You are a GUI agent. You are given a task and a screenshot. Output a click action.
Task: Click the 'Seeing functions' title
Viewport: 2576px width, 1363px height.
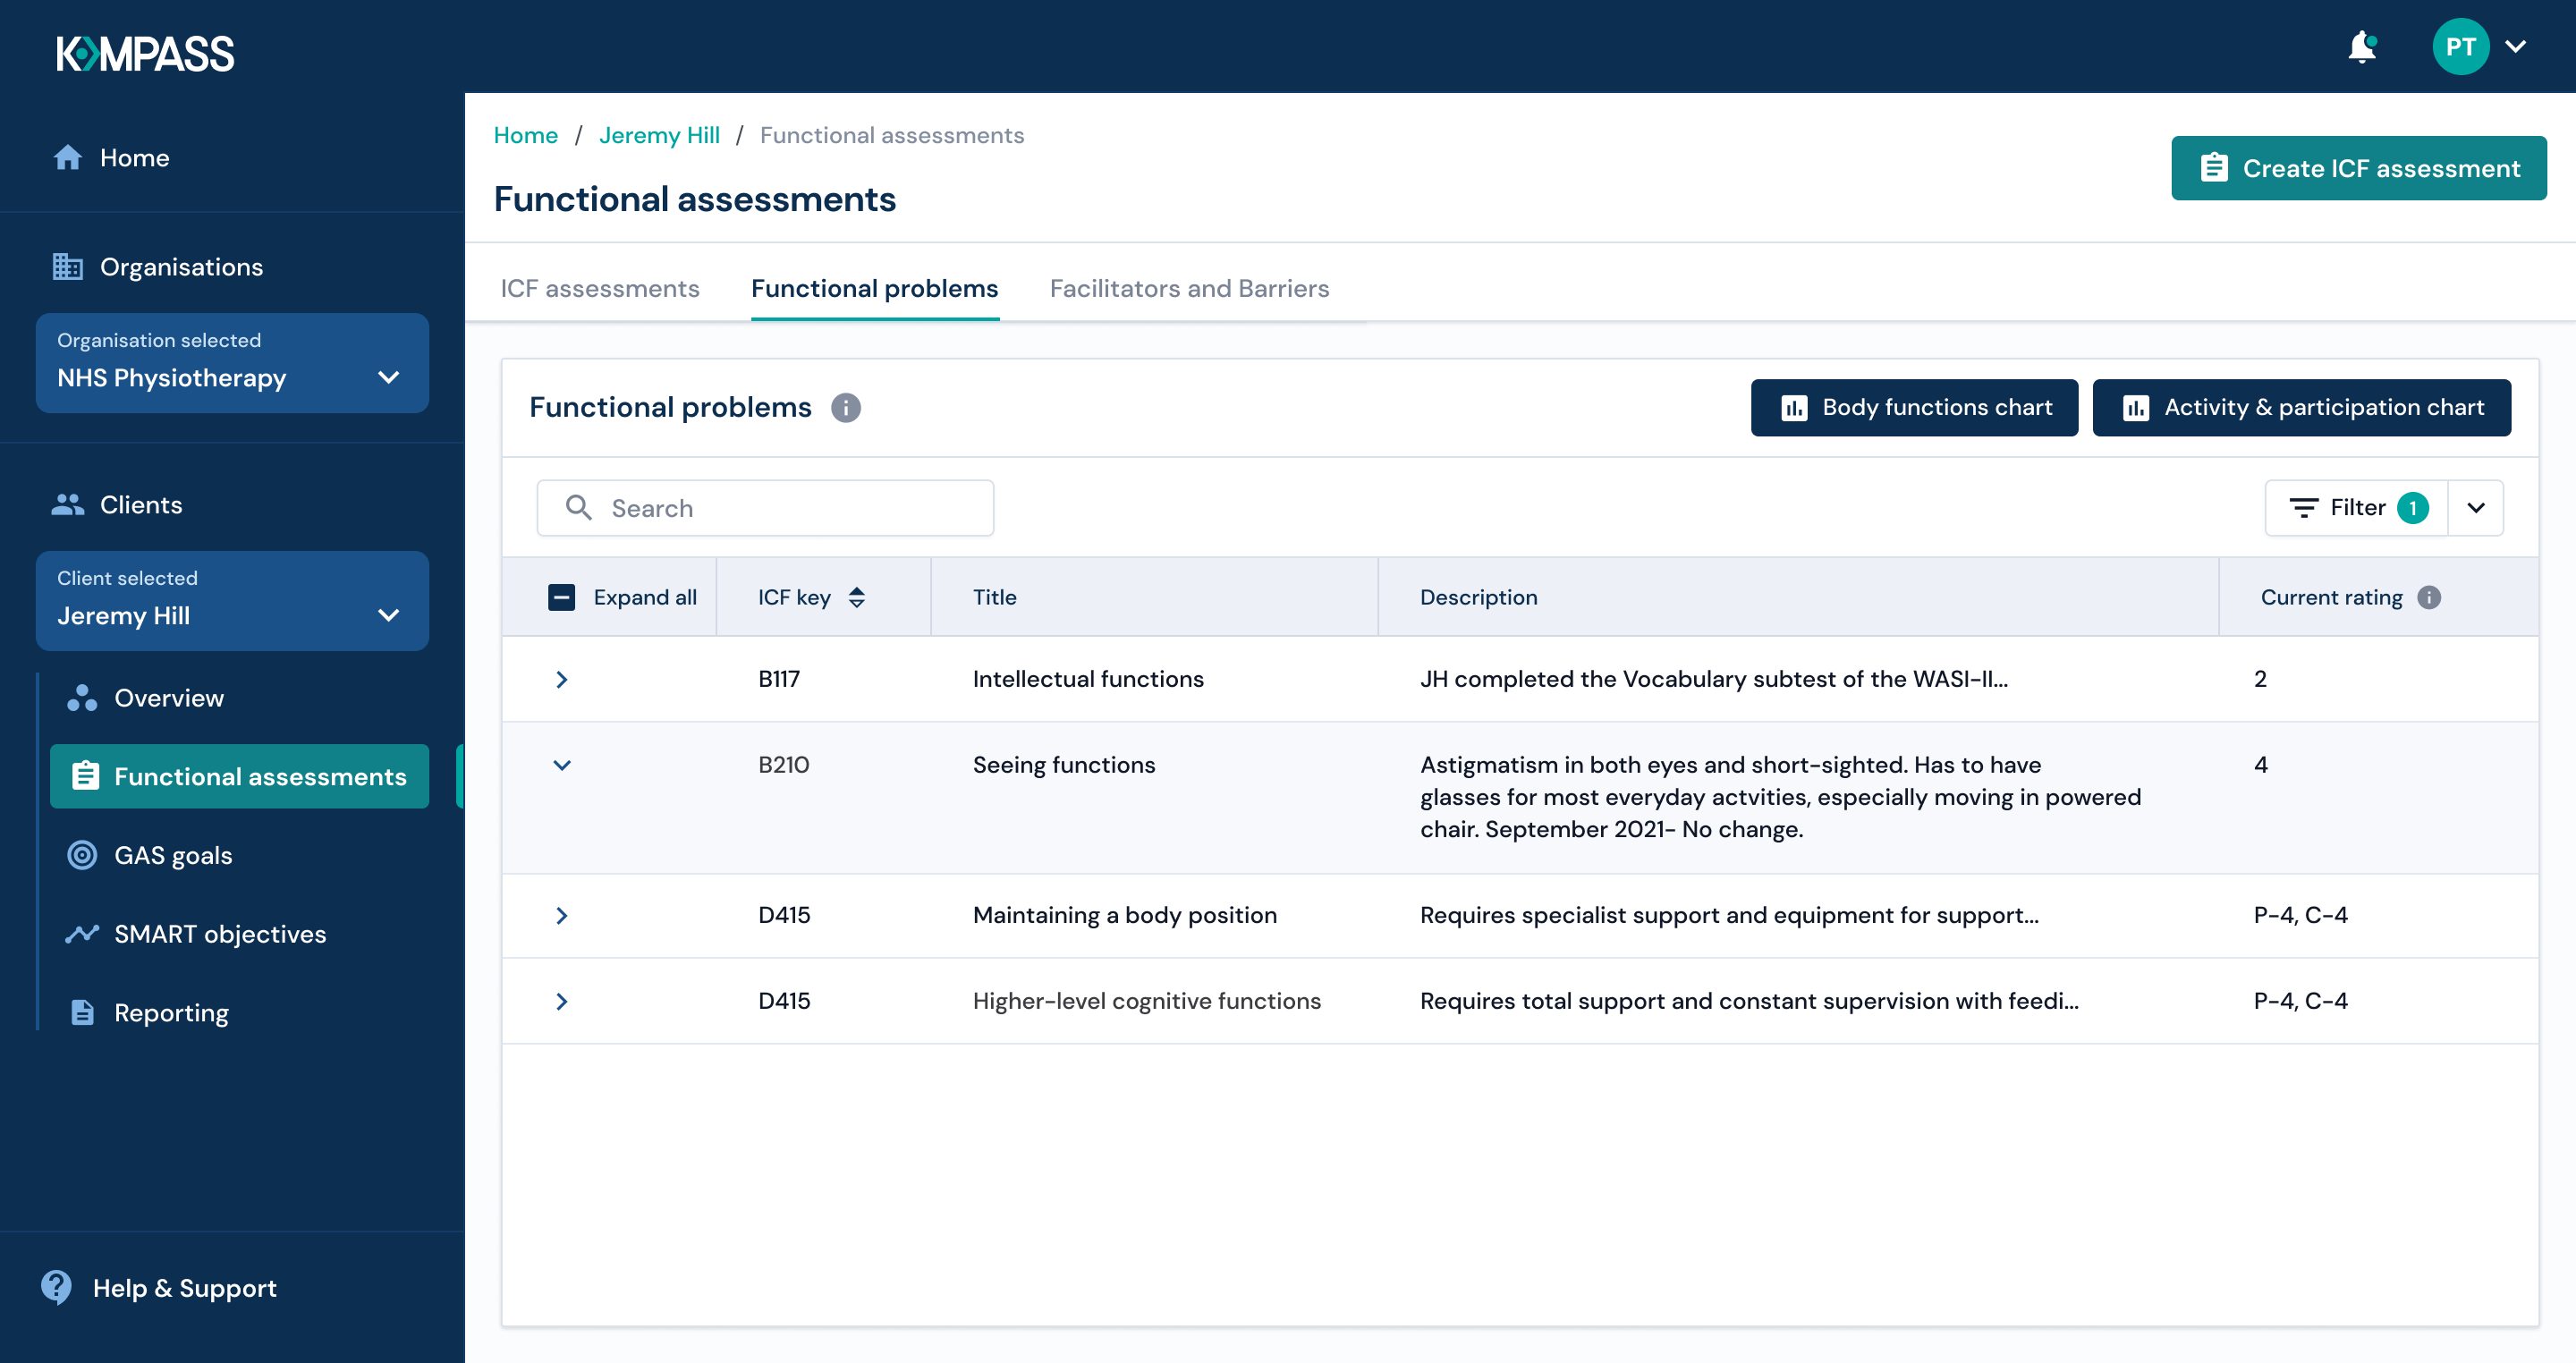(1064, 765)
